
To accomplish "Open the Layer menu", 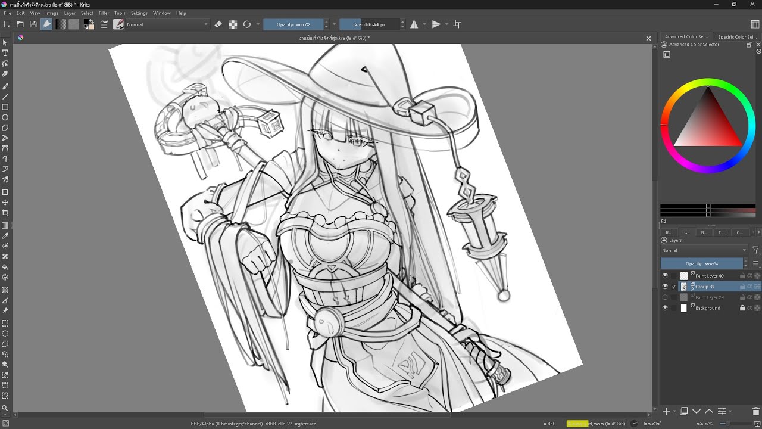I will 70,13.
